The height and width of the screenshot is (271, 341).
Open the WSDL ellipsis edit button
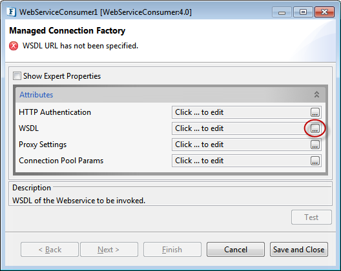[x=315, y=128]
